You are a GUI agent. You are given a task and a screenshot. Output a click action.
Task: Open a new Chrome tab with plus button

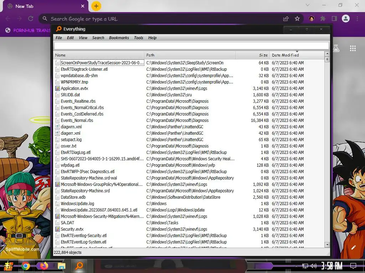coord(96,6)
